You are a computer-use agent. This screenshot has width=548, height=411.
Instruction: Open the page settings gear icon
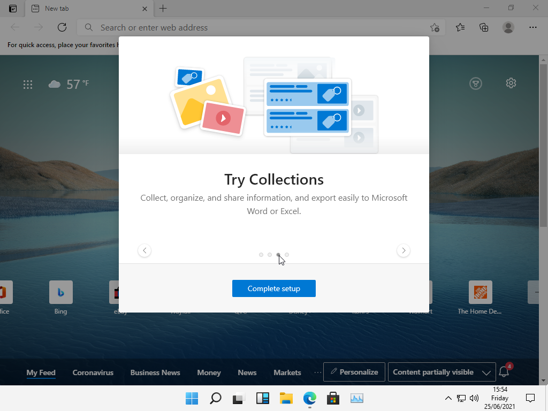tap(511, 83)
